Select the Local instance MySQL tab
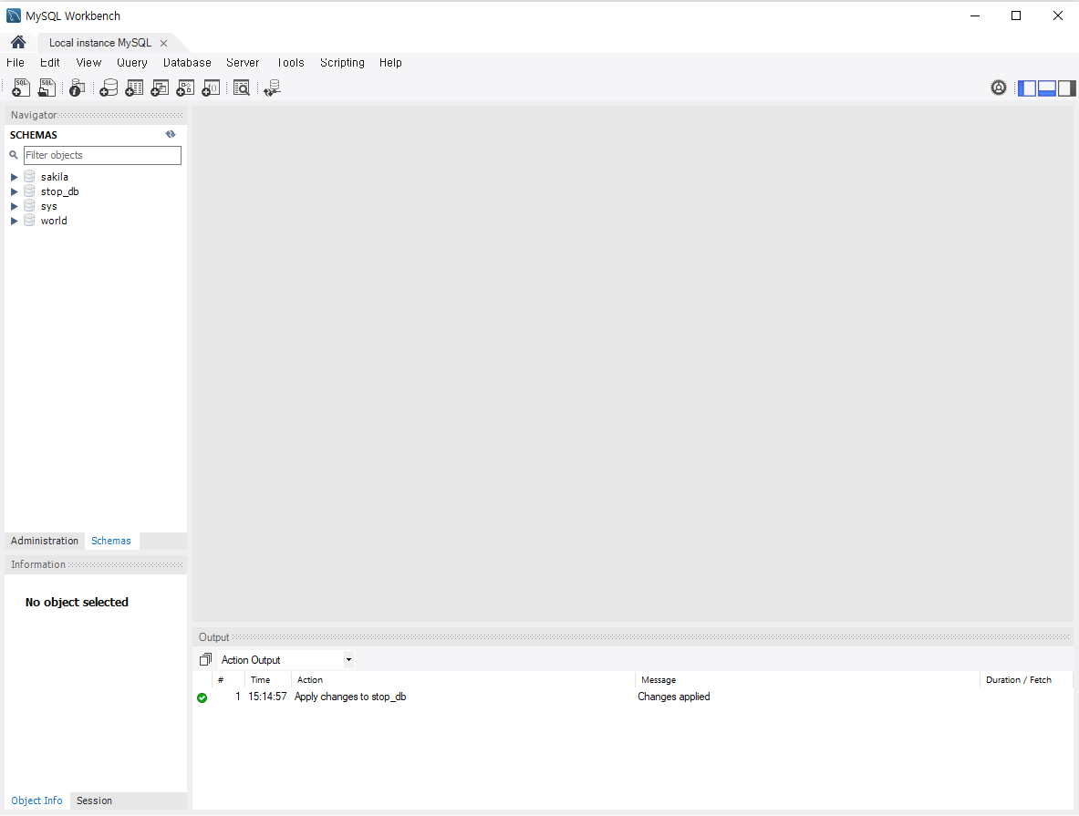The width and height of the screenshot is (1079, 816). tap(100, 43)
